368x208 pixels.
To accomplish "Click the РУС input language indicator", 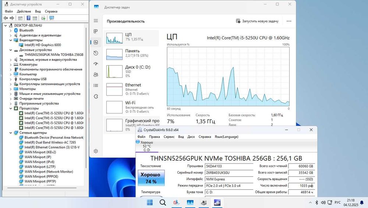I will click(x=337, y=202).
